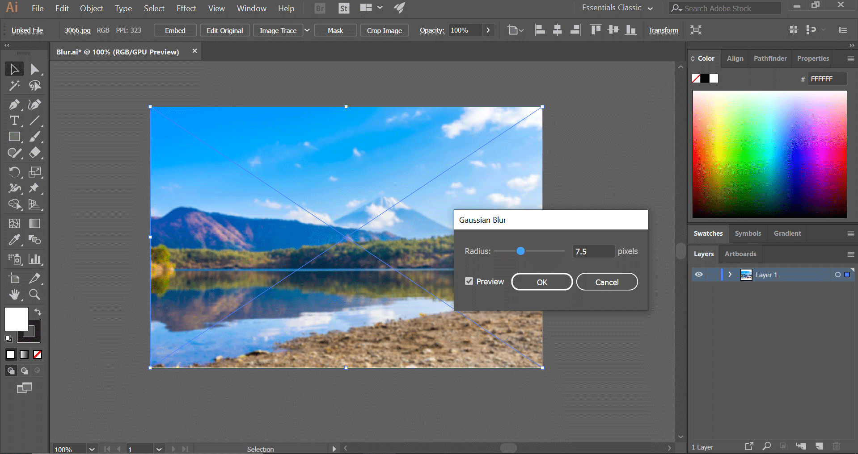Select the Eyedropper tool
858x454 pixels.
(x=14, y=240)
